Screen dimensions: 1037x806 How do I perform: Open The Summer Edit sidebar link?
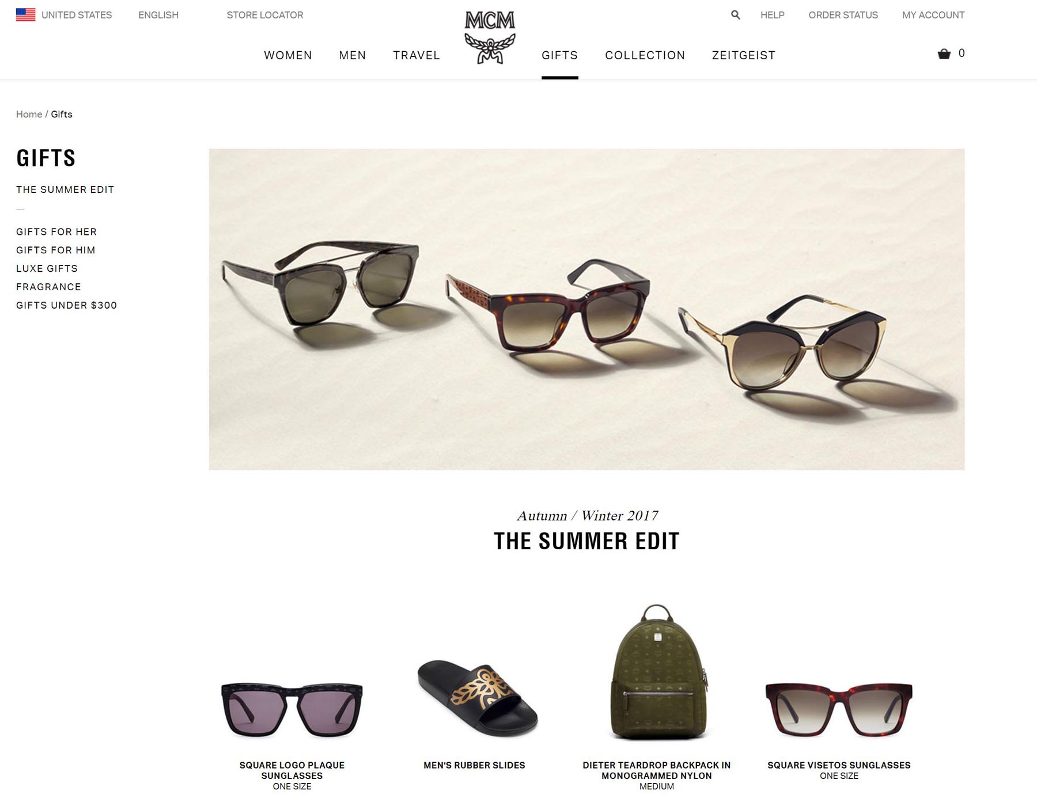click(x=65, y=189)
